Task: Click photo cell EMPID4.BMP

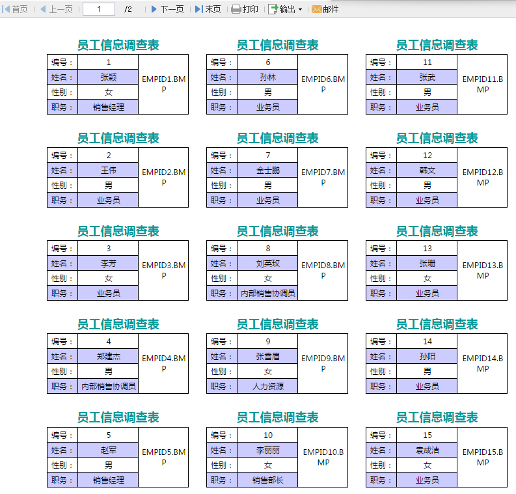Action: (x=163, y=363)
